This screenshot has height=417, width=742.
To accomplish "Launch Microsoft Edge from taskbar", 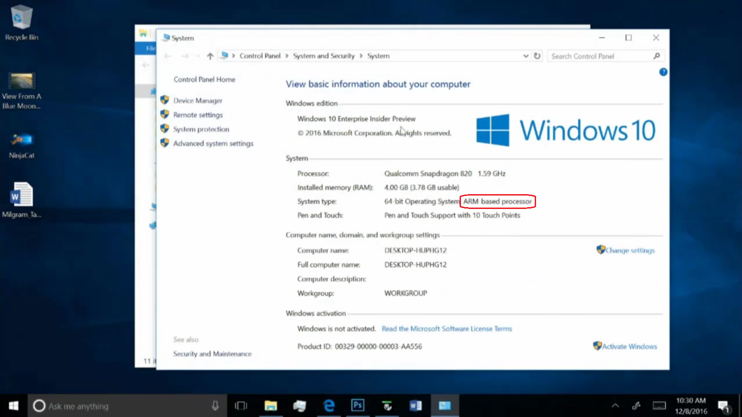I will tap(329, 406).
